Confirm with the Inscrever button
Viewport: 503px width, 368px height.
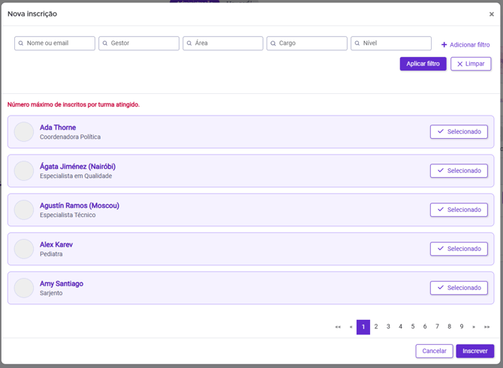point(474,351)
